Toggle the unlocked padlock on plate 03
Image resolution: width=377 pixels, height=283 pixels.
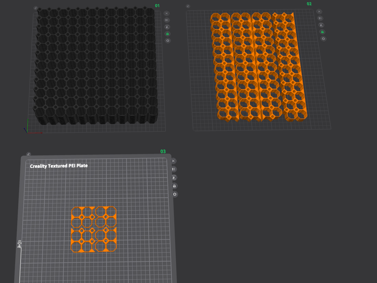pyautogui.click(x=175, y=186)
